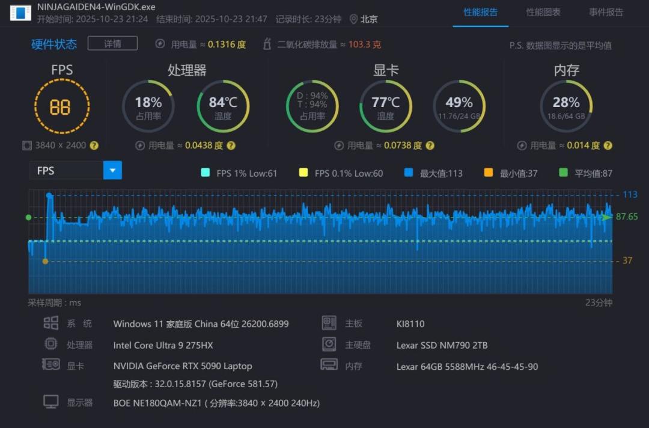
Task: Open the FPS chart metric dropdown arrow
Action: tap(112, 170)
